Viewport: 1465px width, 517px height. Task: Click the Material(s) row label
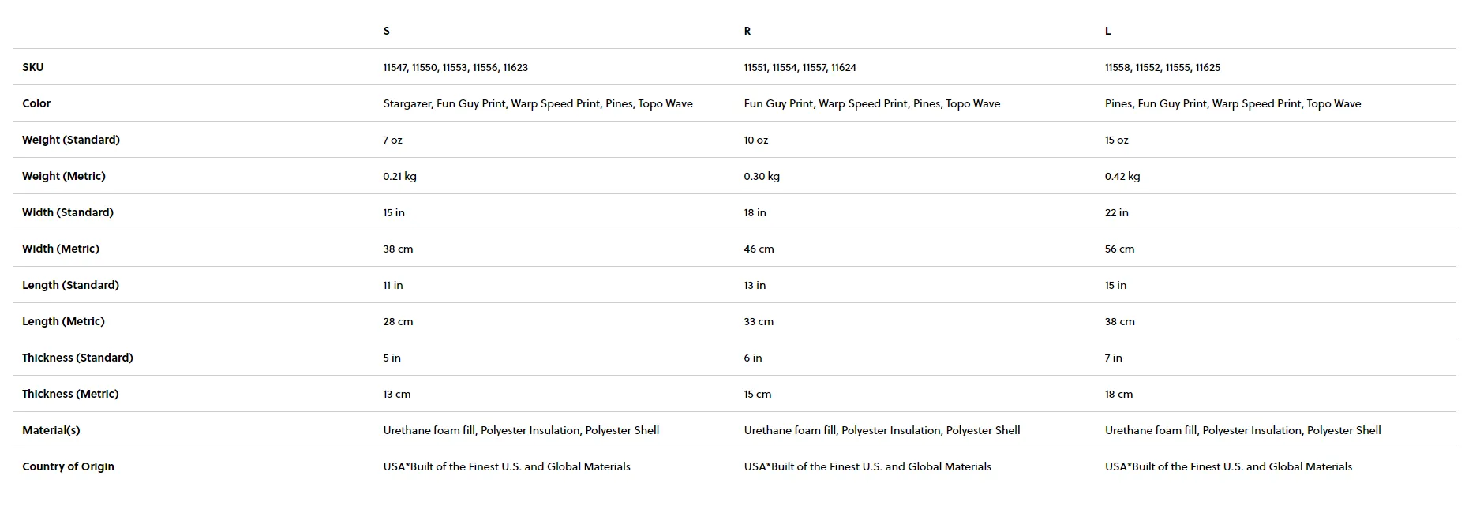tap(51, 430)
